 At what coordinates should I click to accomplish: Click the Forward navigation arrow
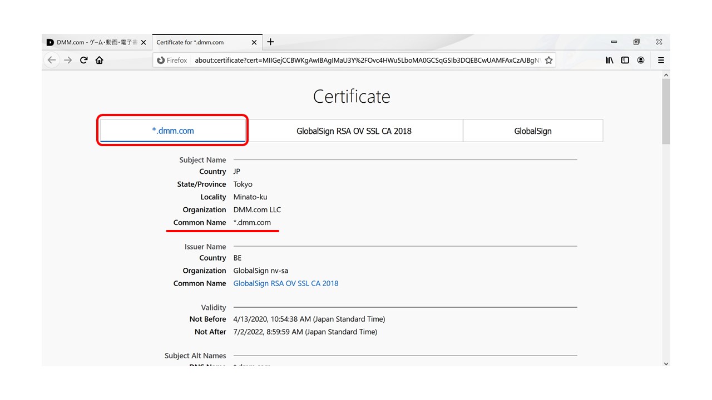pos(68,60)
